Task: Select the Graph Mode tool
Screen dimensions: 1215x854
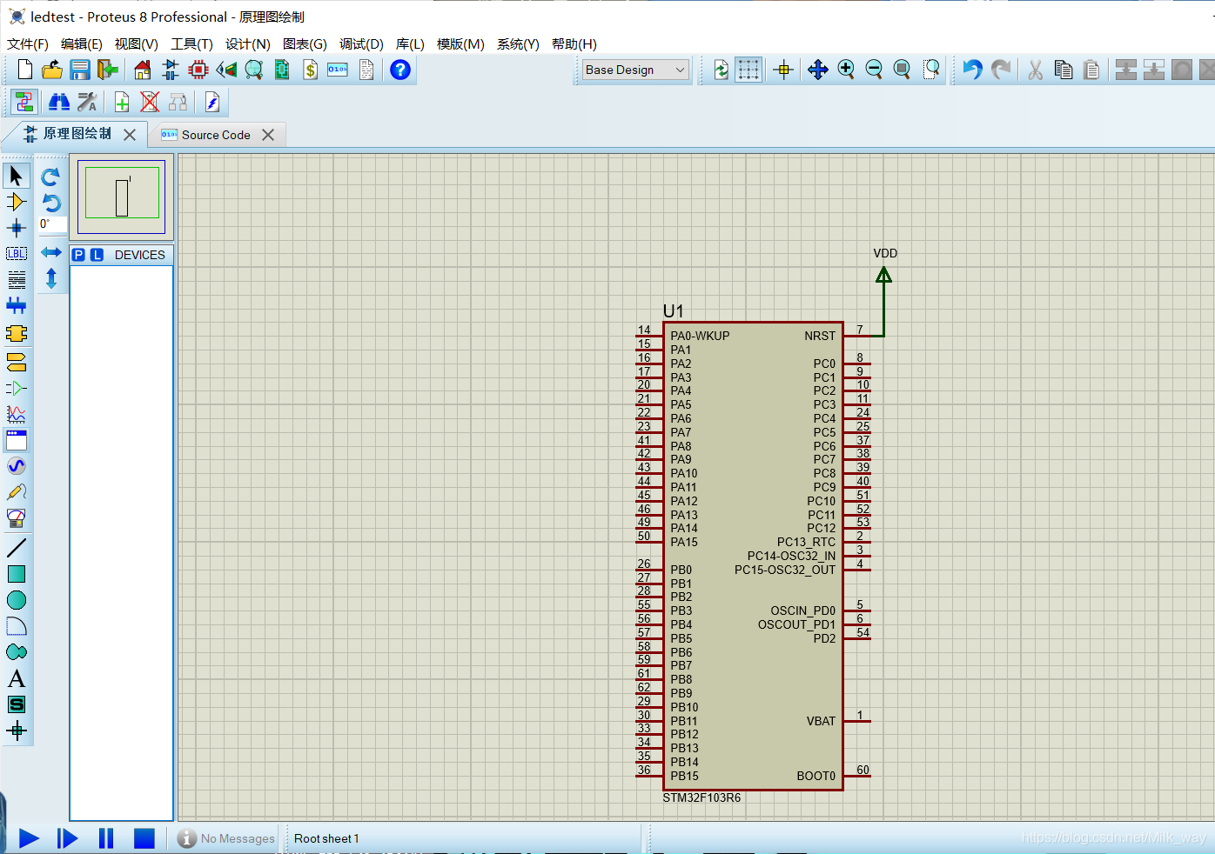Action: [x=16, y=414]
